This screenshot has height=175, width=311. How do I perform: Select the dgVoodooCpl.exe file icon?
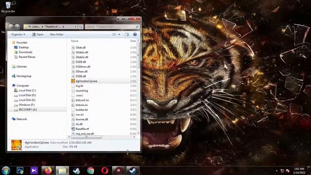click(x=73, y=81)
